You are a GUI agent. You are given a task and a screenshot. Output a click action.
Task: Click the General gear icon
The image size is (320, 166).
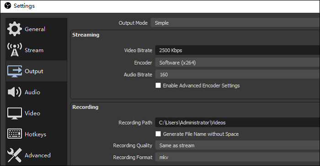(15, 29)
